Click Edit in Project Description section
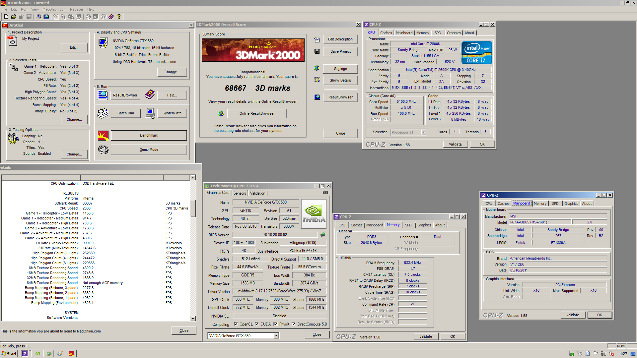This screenshot has width=637, height=358. (x=74, y=47)
